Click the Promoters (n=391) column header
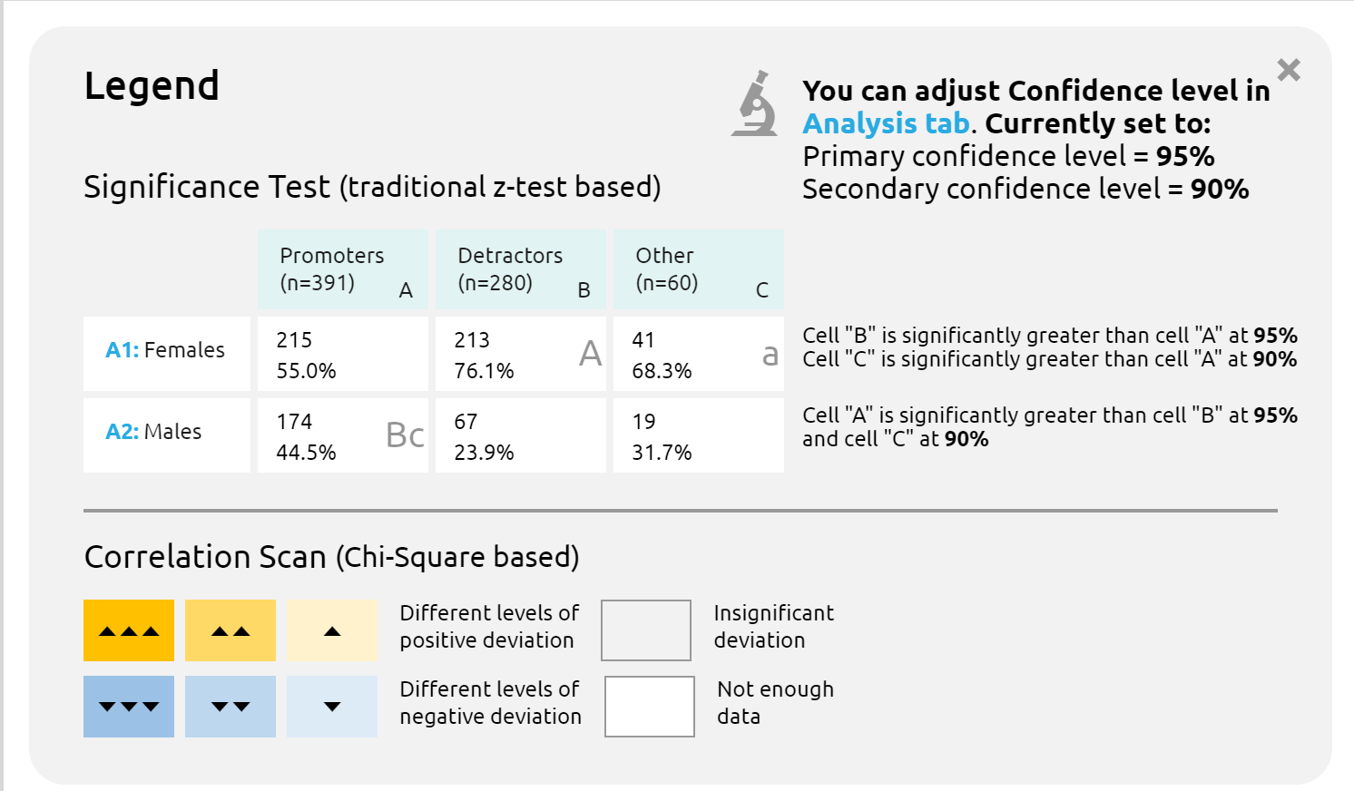 pyautogui.click(x=343, y=269)
